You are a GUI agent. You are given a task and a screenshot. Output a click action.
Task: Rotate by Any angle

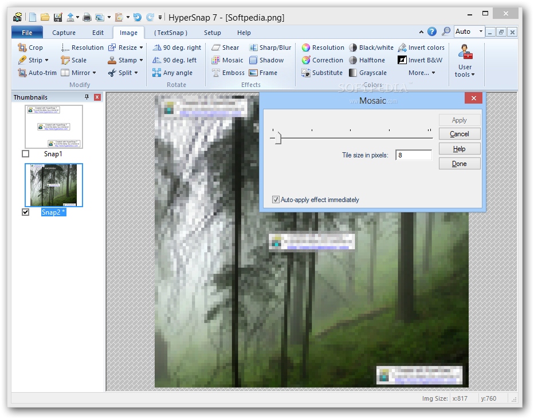(172, 73)
